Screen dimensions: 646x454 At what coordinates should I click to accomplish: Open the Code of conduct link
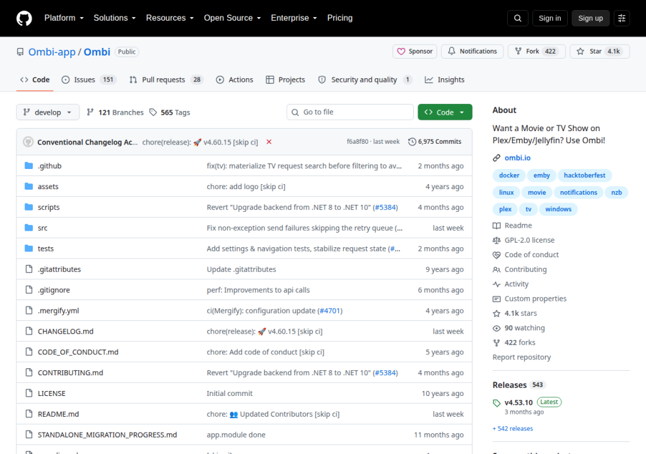(531, 255)
